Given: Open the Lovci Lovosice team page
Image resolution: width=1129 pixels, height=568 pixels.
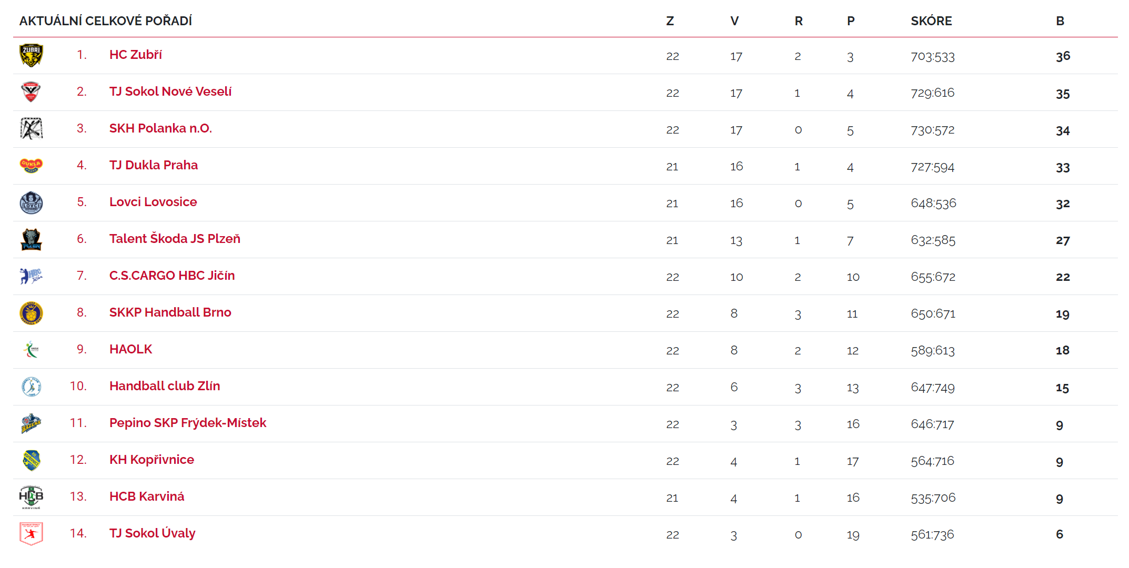Looking at the screenshot, I should pyautogui.click(x=153, y=202).
